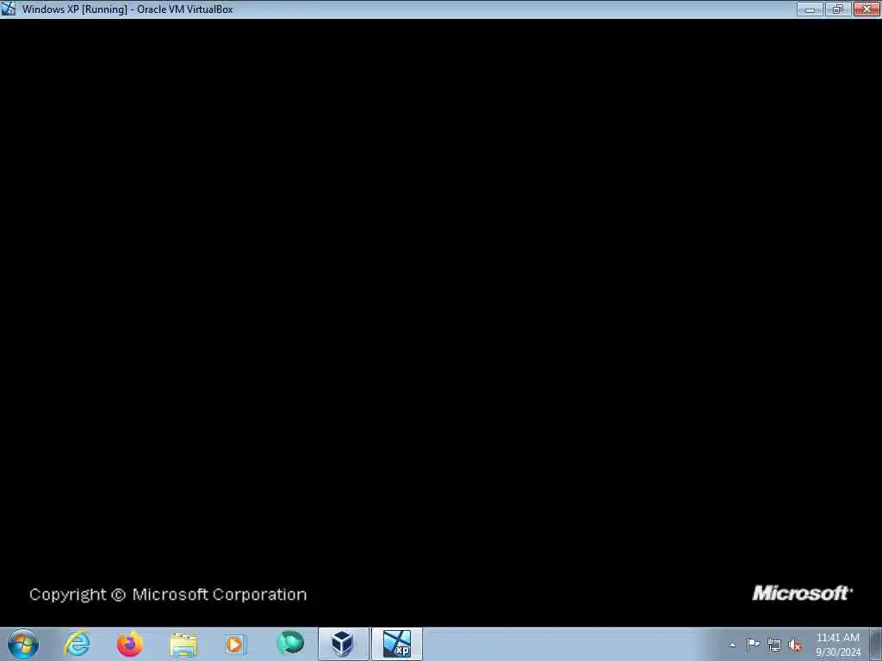882x661 pixels.
Task: Click the Show Desktop strip beside clock
Action: [876, 644]
